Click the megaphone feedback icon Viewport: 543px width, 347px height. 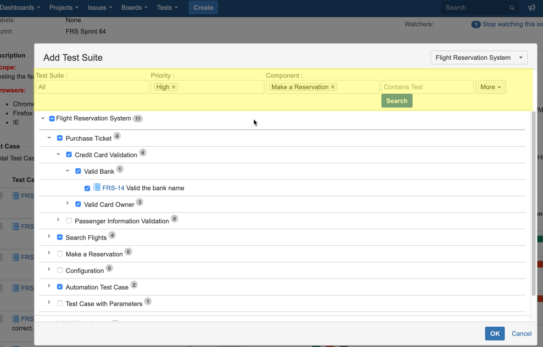(532, 8)
